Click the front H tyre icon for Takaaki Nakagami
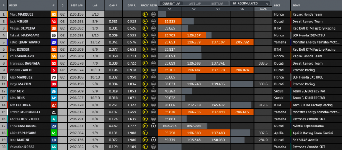The width and height of the screenshot is (342, 150). (x=145, y=35)
